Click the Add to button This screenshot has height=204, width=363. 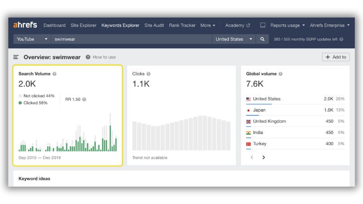pyautogui.click(x=336, y=57)
